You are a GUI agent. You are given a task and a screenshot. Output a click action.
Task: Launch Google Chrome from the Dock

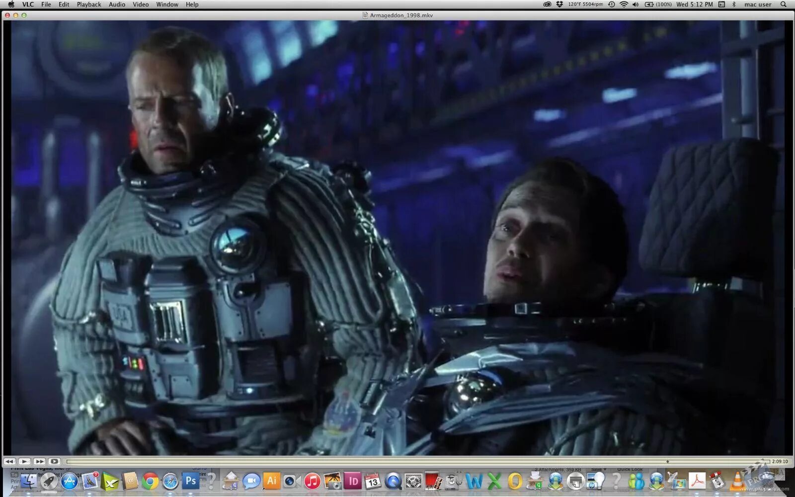150,481
